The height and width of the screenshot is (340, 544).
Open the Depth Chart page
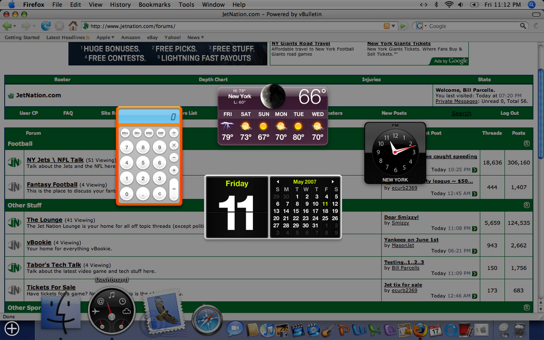(x=213, y=80)
